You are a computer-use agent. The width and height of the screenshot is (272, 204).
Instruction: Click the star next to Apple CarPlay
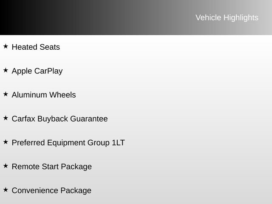pyautogui.click(x=6, y=70)
